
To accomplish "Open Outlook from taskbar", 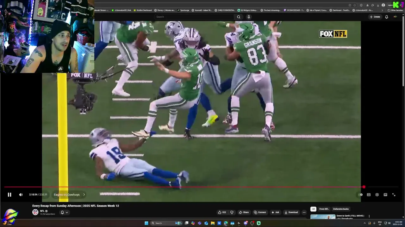I will coord(206,223).
